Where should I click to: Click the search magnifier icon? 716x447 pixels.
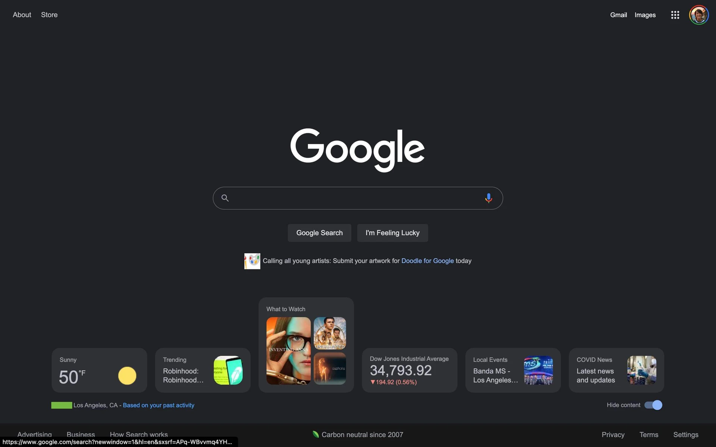tap(225, 198)
